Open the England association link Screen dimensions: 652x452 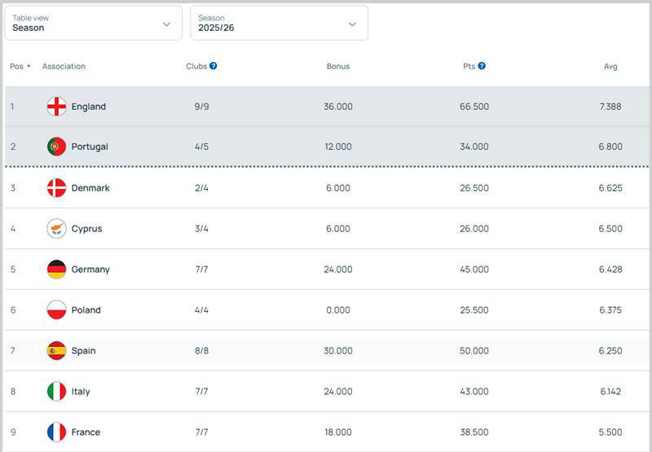89,107
